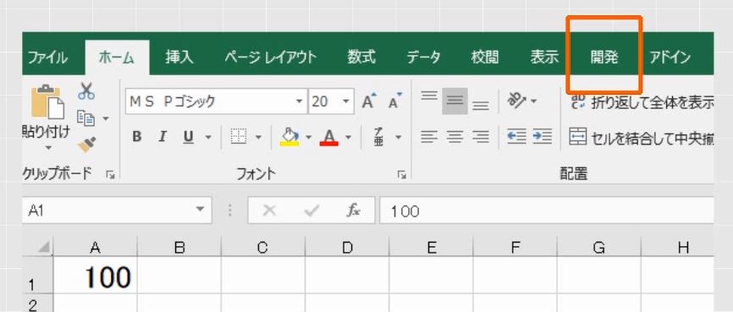
Task: Open the データ tab
Action: pos(423,57)
